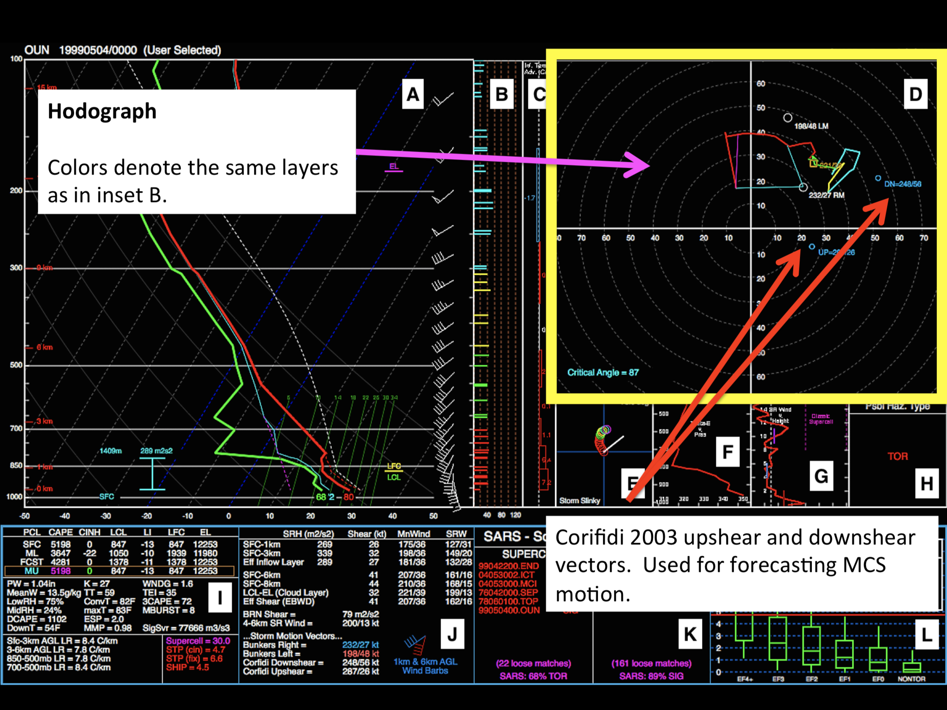Click the white letter D inset label
Viewport: 947px width, 710px height.
pyautogui.click(x=915, y=94)
